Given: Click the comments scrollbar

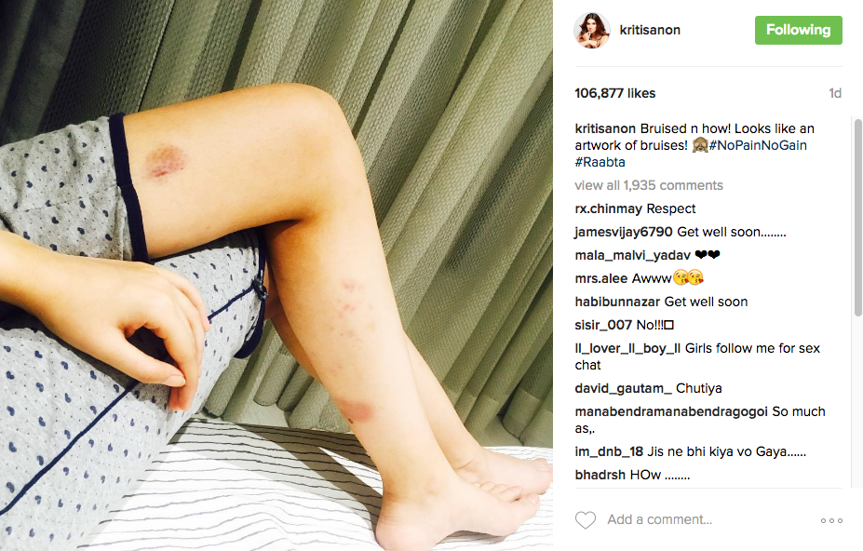Looking at the screenshot, I should coord(857,218).
